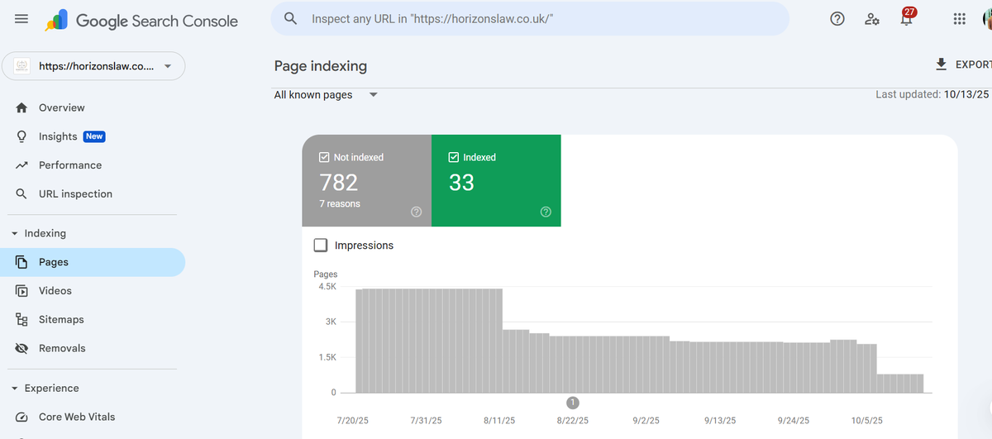The image size is (992, 439).
Task: Click the Pages document icon
Action: [x=22, y=262]
